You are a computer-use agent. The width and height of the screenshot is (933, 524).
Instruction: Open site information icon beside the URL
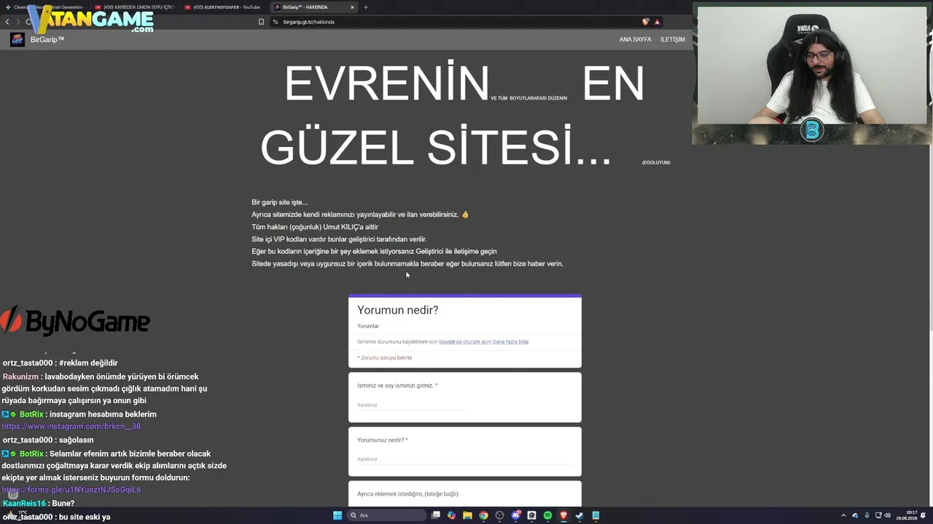pyautogui.click(x=276, y=22)
